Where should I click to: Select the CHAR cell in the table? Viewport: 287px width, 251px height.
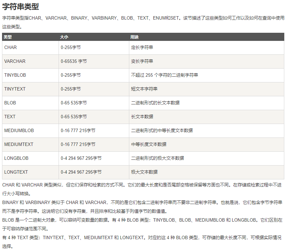(10, 48)
